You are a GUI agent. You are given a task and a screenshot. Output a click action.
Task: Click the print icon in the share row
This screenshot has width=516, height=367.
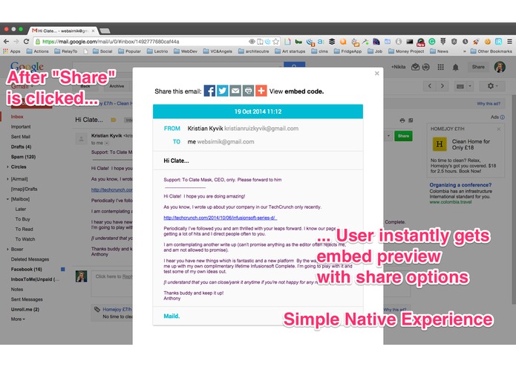pyautogui.click(x=248, y=91)
